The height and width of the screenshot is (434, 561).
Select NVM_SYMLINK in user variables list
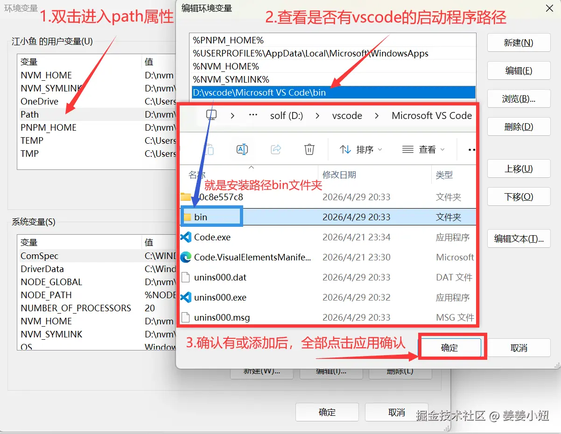pyautogui.click(x=97, y=88)
